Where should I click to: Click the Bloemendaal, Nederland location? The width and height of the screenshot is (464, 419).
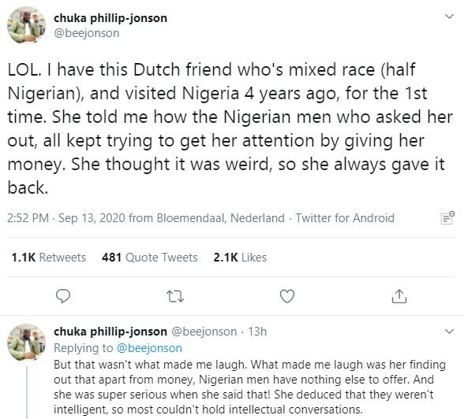(220, 218)
